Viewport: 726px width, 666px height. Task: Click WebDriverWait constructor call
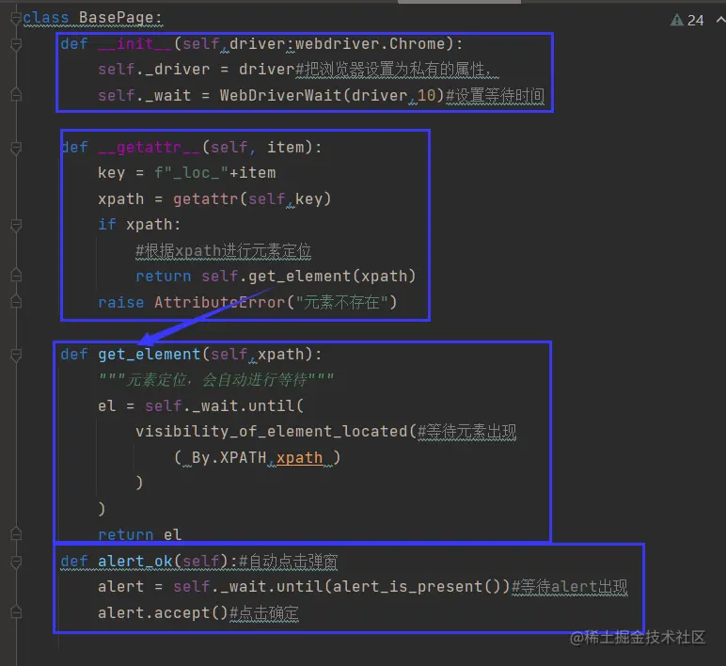280,95
